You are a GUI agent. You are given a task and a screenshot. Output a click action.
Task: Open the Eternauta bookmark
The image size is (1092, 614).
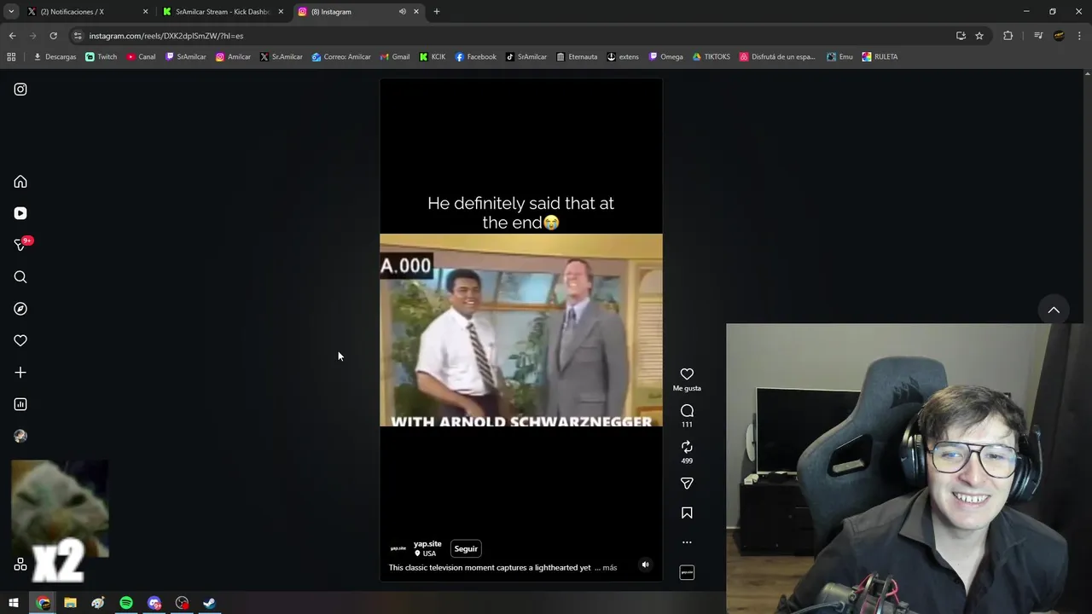pos(577,57)
